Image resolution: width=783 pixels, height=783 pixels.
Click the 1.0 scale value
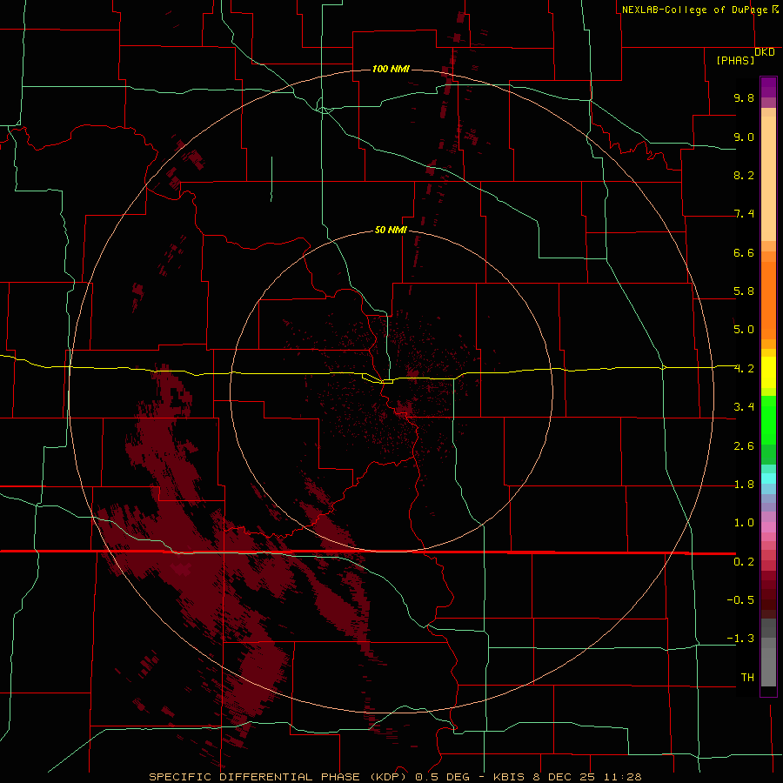[x=744, y=523]
